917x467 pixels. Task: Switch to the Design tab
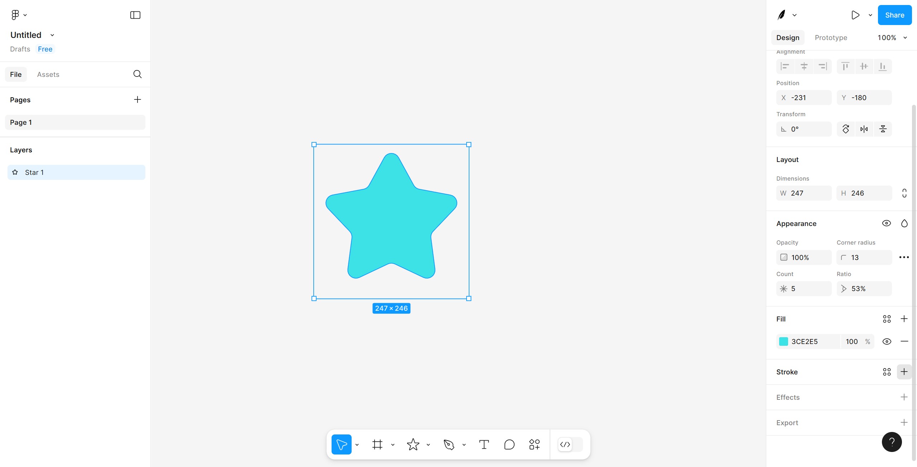pyautogui.click(x=788, y=38)
